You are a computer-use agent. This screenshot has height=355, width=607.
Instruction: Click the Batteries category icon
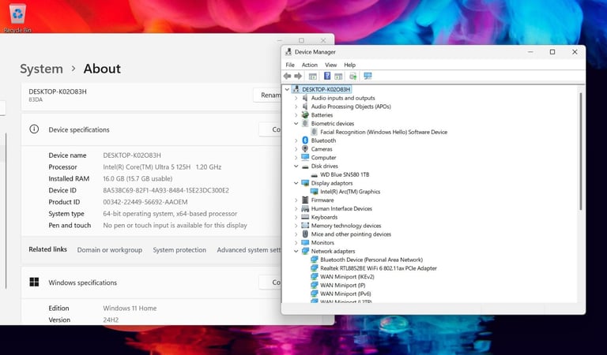(305, 114)
